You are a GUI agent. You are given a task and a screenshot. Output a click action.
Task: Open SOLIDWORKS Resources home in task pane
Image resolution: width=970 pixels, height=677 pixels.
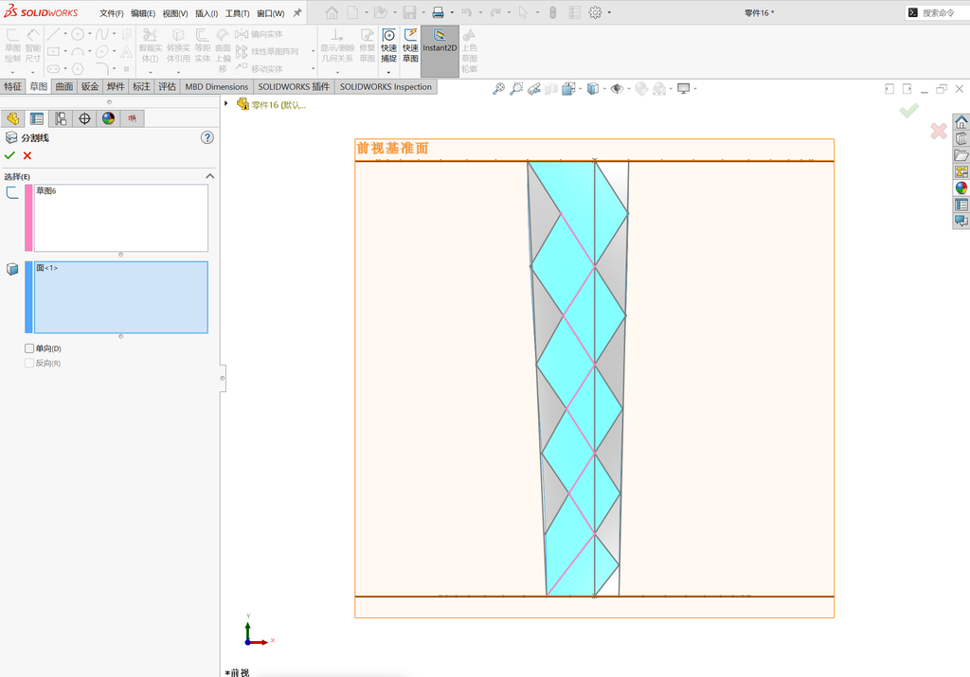tap(961, 122)
